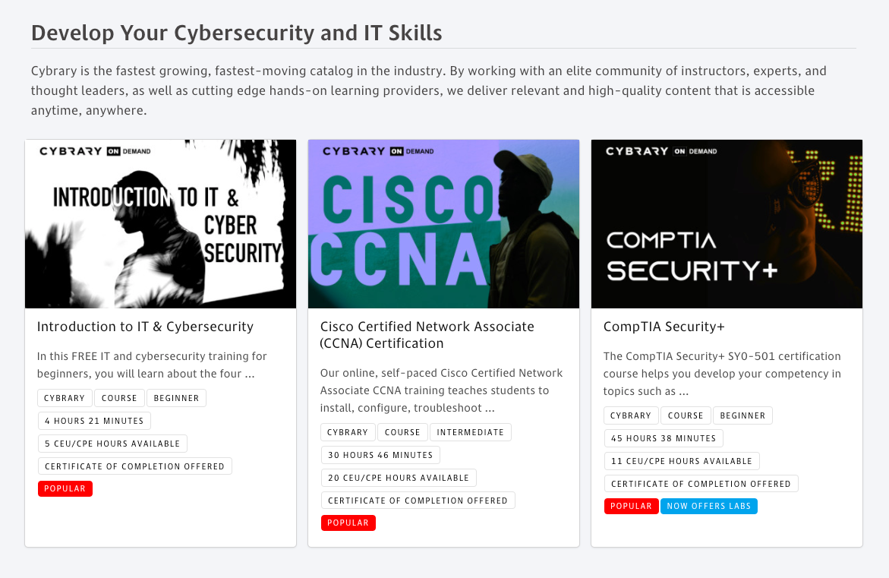Click the Cisco Certified Network Associate title
The height and width of the screenshot is (578, 889).
click(x=427, y=335)
